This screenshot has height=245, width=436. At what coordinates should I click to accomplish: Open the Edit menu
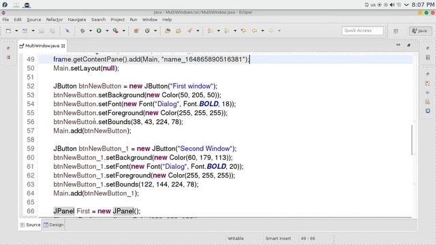pos(18,20)
